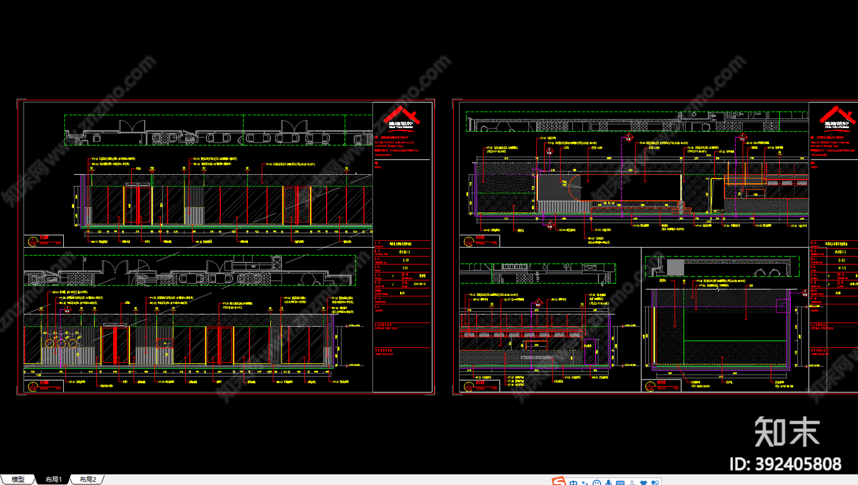This screenshot has height=485, width=858.
Task: Click the Sogou input method logo
Action: 558,481
